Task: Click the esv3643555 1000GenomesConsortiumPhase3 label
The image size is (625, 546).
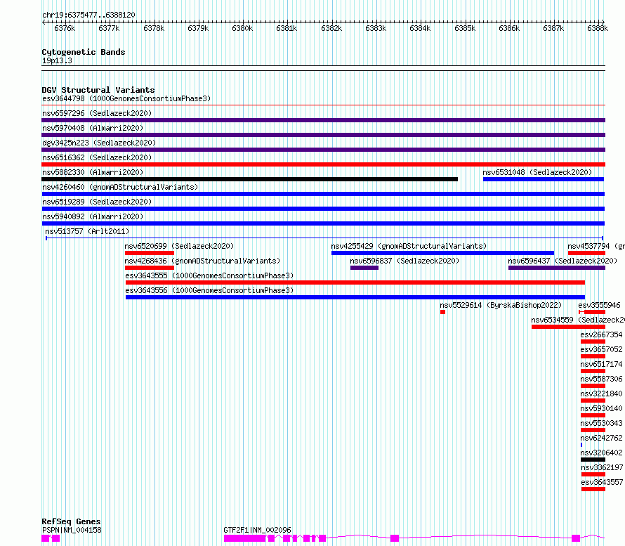Action: click(x=209, y=275)
